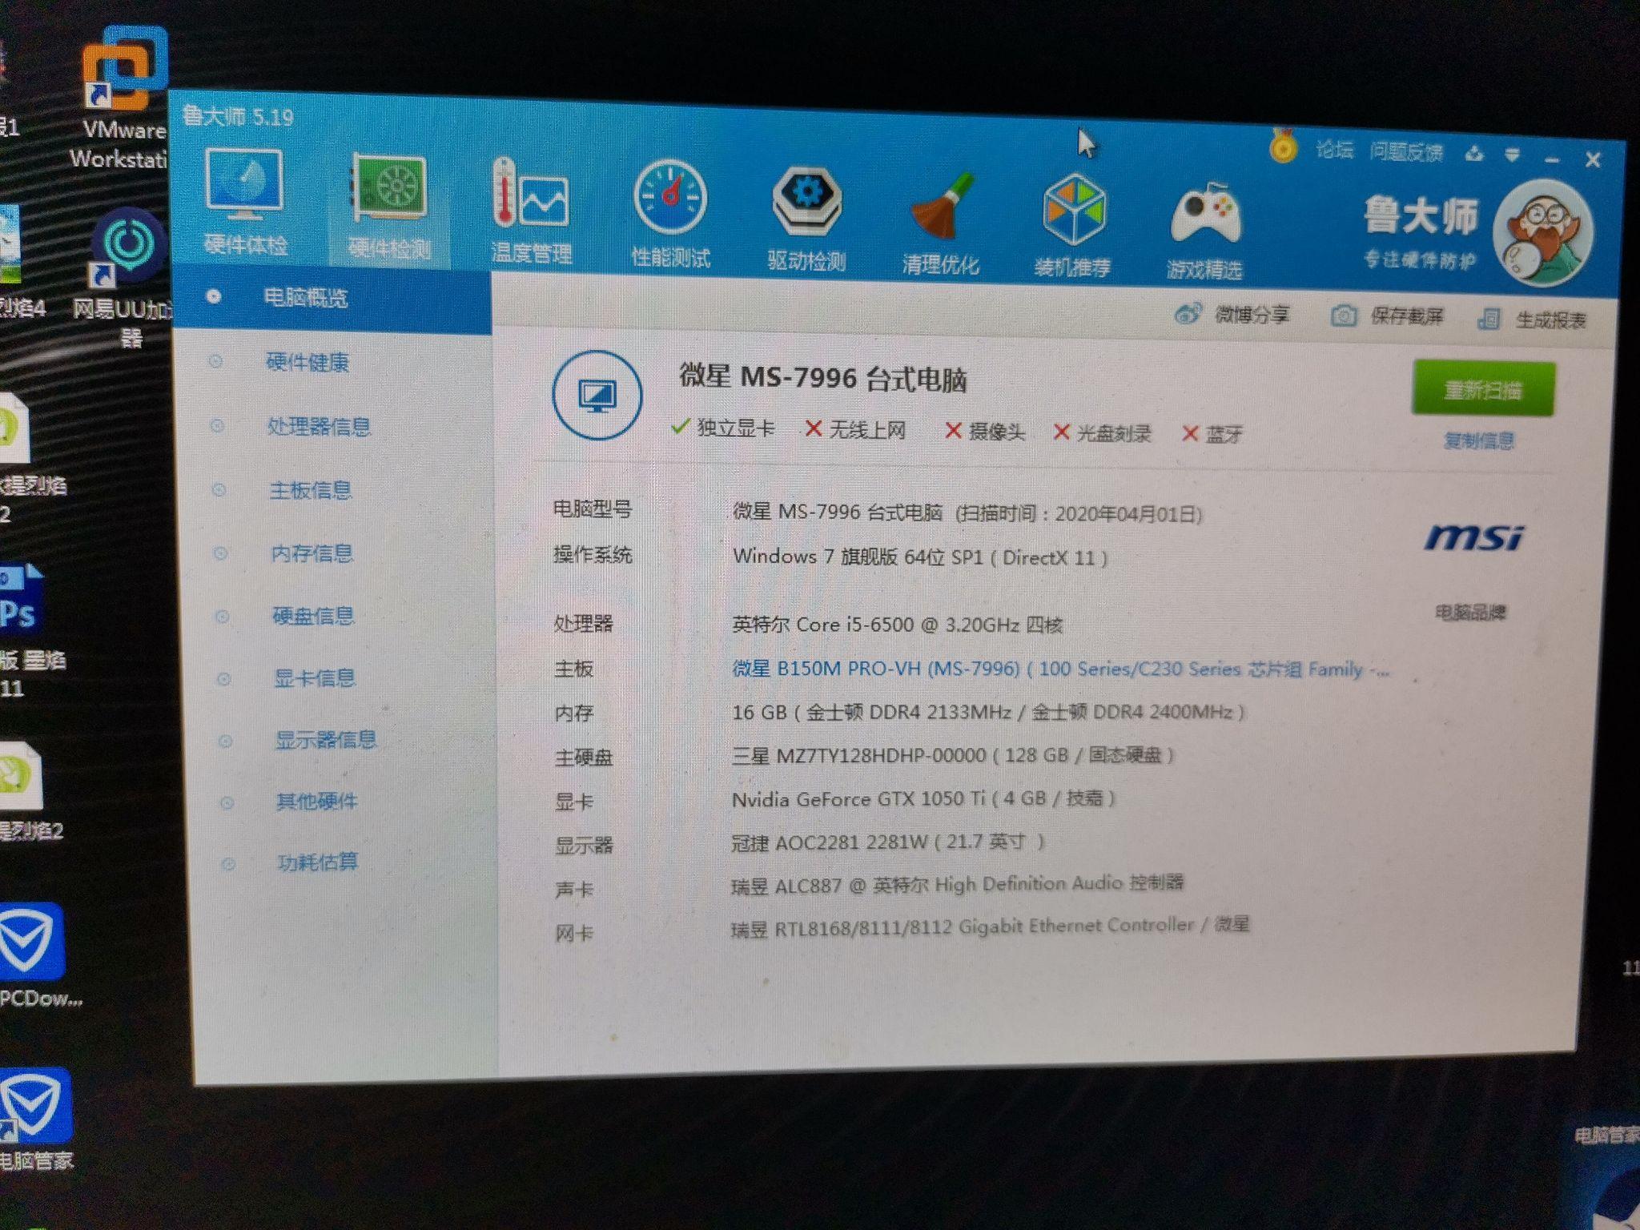
Task: Click the 问题反馈 feedback link
Action: point(1407,152)
